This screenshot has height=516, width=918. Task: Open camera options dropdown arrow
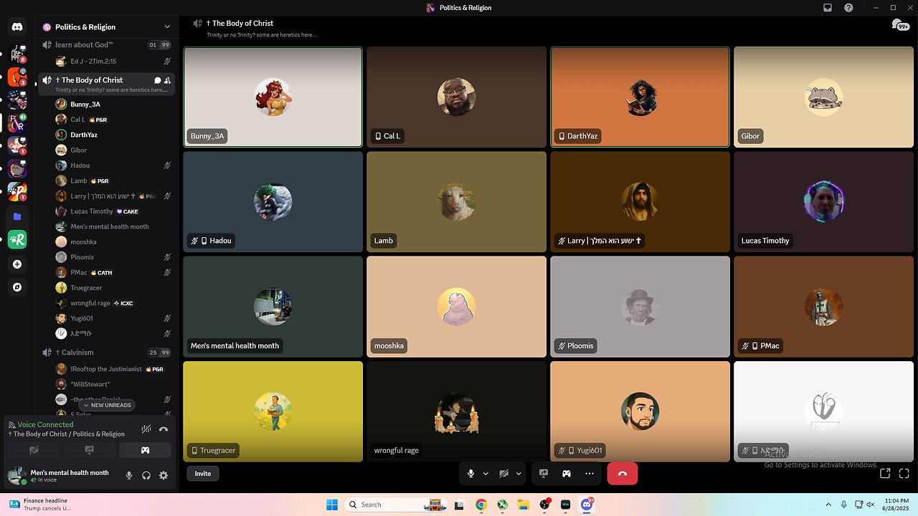click(518, 473)
